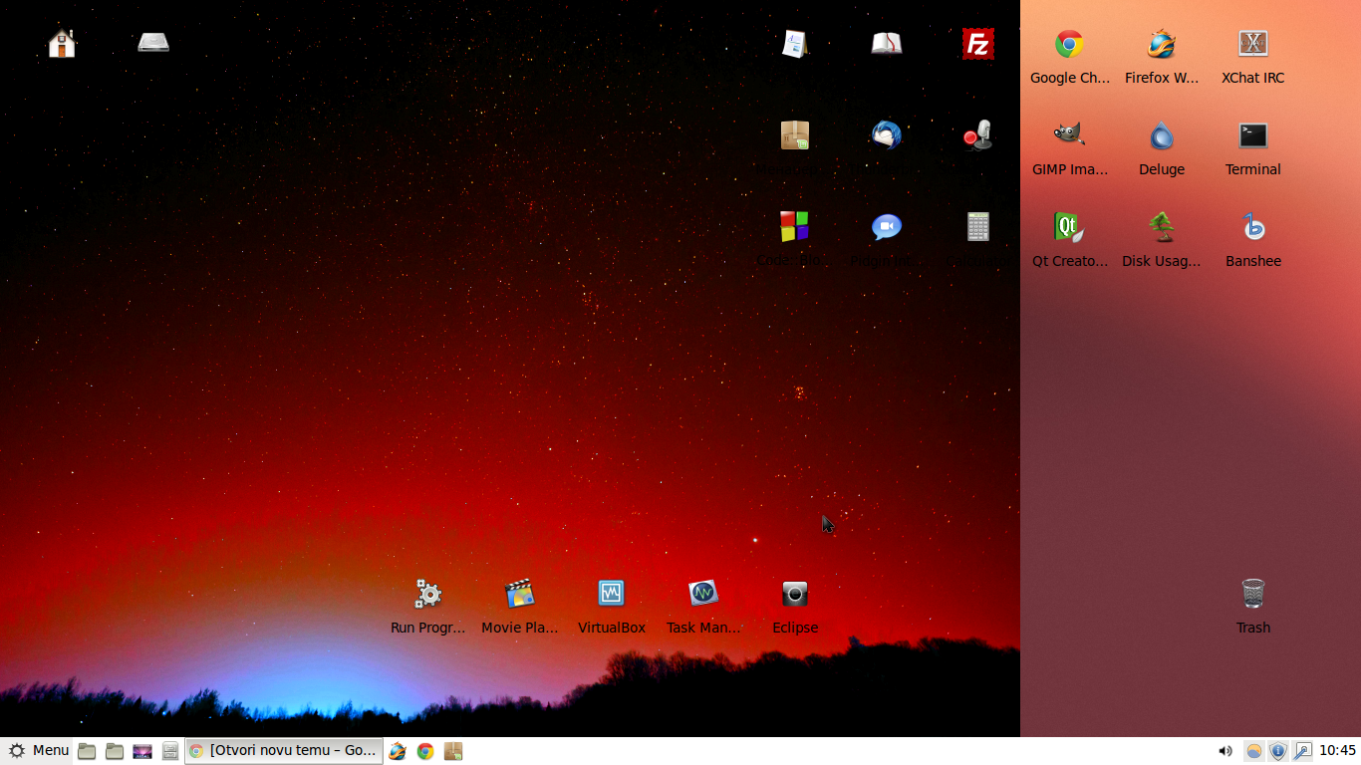Open the Code::Blocks desktop icon
The image size is (1361, 765).
(794, 228)
